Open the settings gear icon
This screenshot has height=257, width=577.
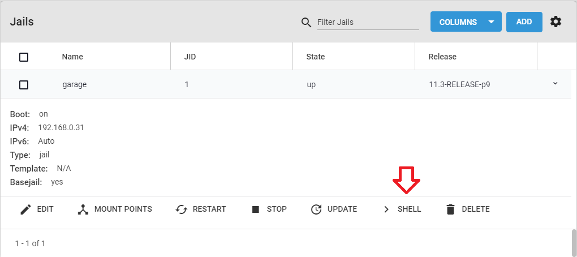coord(556,22)
